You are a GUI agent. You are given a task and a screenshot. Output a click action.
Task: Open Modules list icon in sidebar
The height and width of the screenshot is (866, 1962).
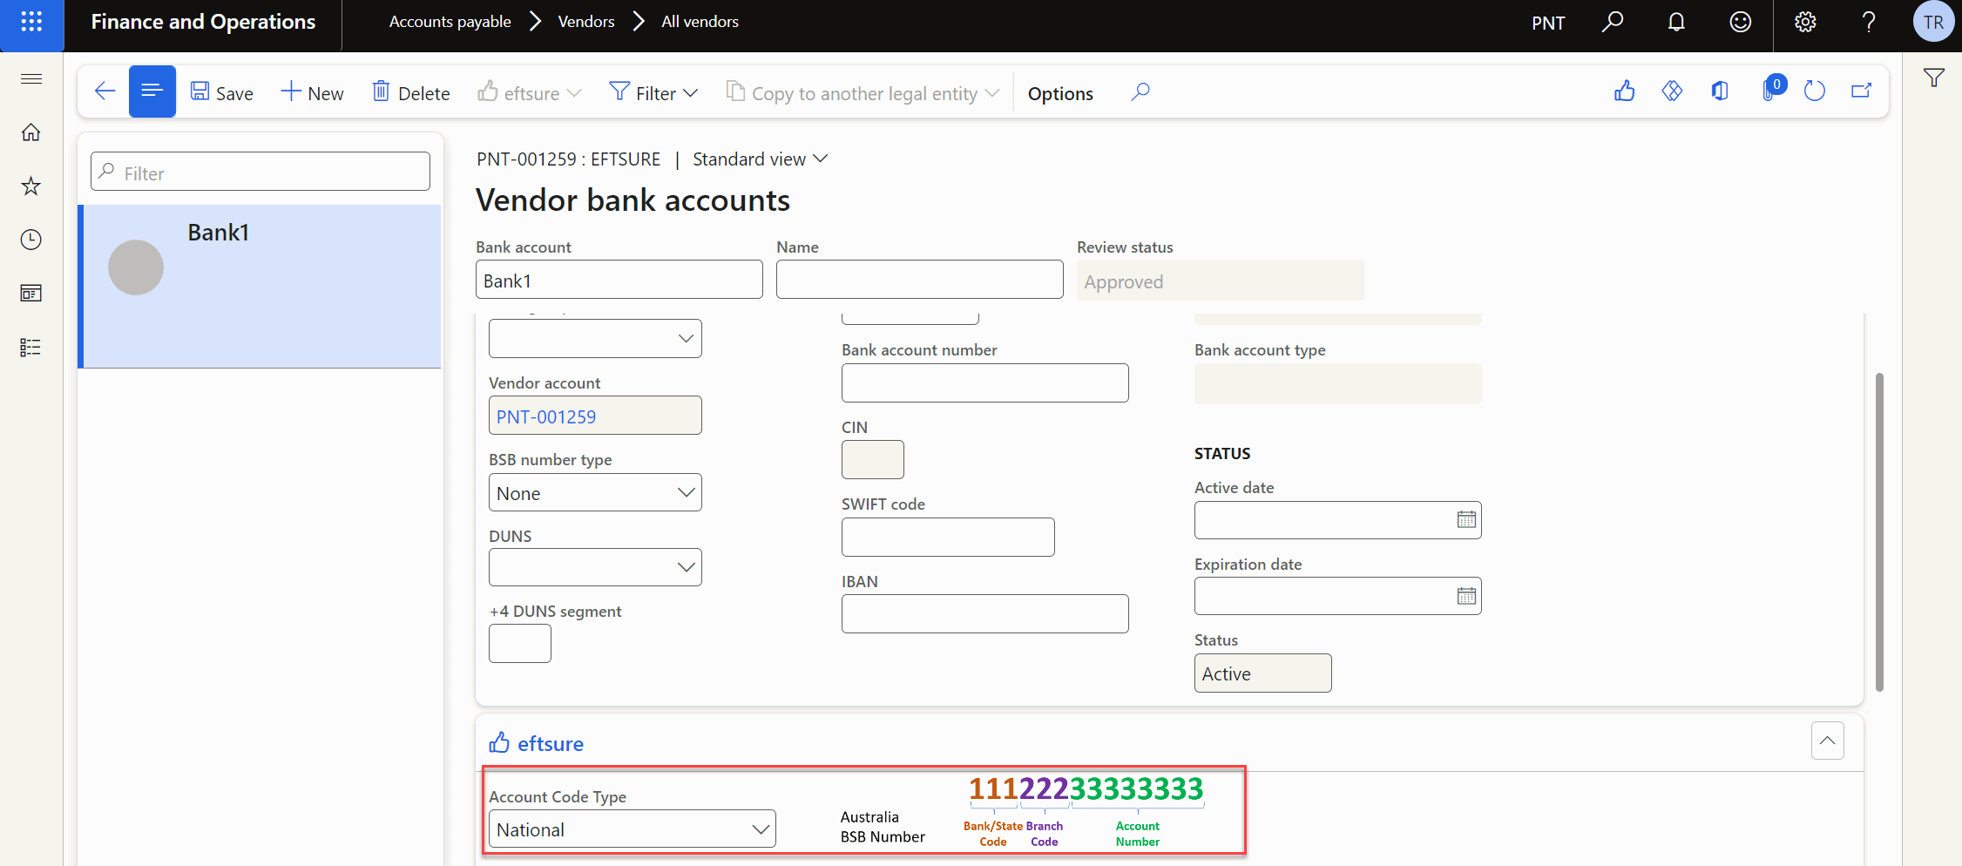click(31, 348)
